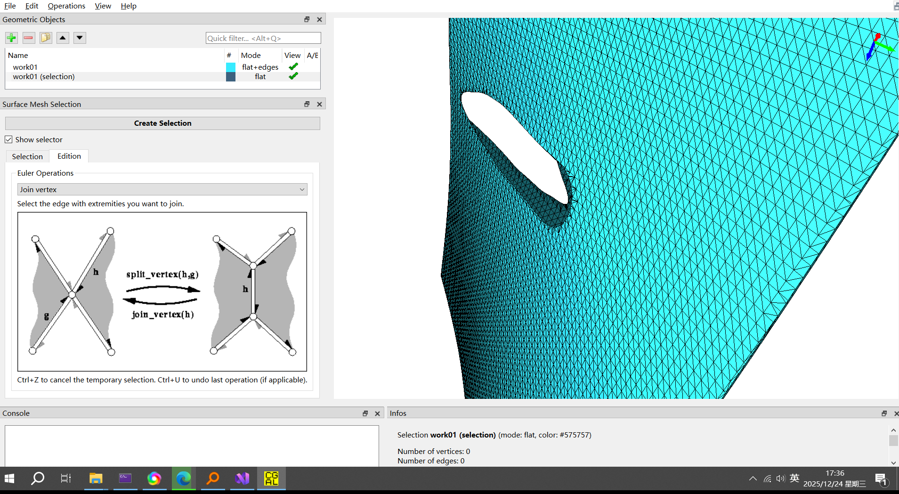Open Microsoft Edge from taskbar
Viewport: 899px width, 494px height.
click(x=183, y=478)
